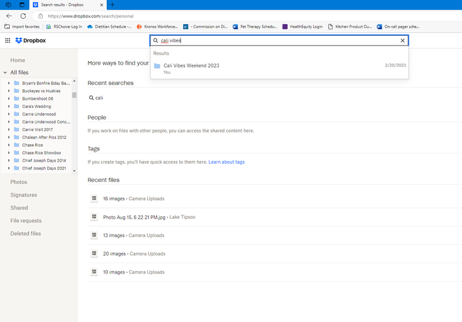Click the browser refresh icon
The image size is (462, 322).
click(23, 16)
